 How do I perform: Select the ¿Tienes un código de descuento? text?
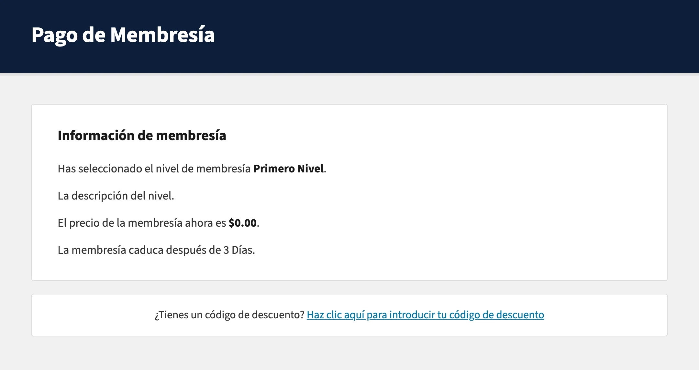228,314
